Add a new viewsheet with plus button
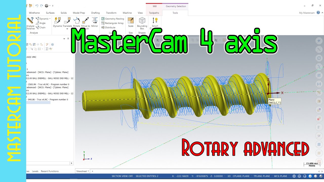This screenshot has height=182, width=324. (x=92, y=171)
